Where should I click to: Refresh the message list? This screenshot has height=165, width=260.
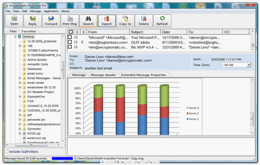(x=162, y=21)
